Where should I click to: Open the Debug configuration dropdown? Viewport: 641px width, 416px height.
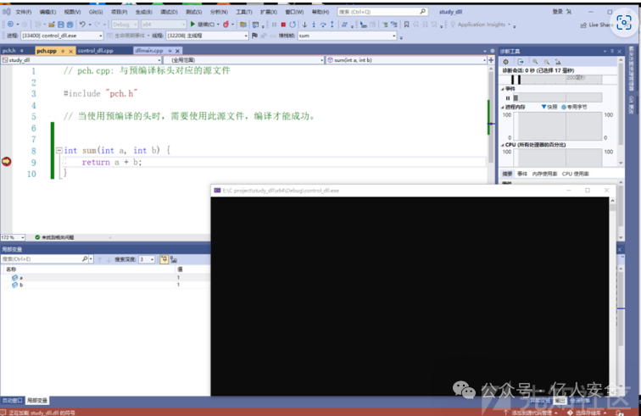125,25
